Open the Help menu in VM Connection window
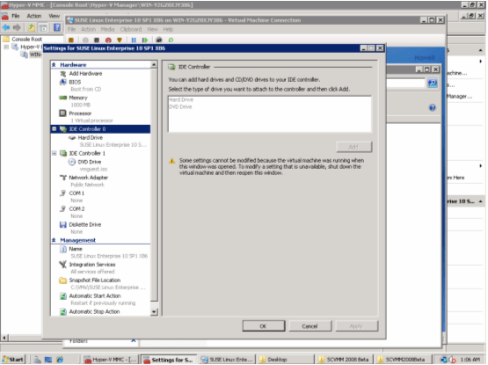Image resolution: width=488 pixels, height=365 pixels. (168, 29)
